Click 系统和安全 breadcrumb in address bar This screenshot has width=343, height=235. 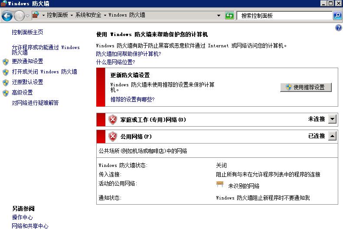click(x=88, y=15)
